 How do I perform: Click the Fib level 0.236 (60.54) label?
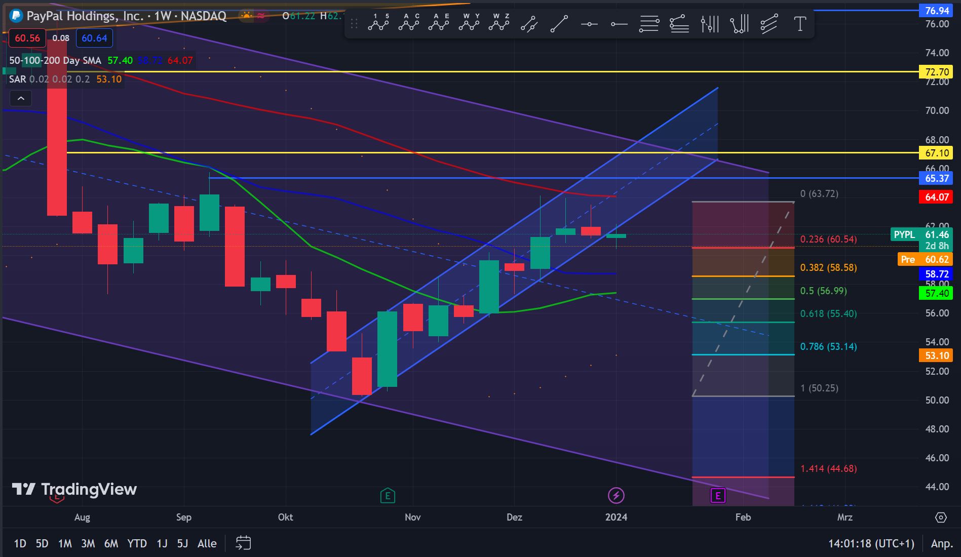pyautogui.click(x=828, y=239)
